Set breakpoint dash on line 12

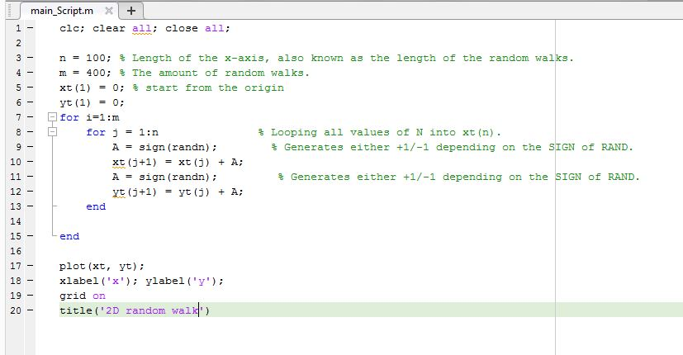click(x=30, y=192)
